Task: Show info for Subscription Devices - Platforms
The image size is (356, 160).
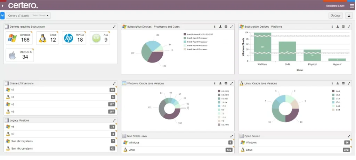Action: click(332, 27)
